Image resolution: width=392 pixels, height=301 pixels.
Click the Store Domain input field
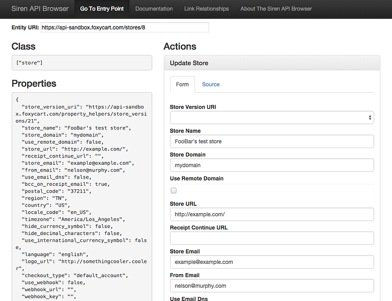coord(272,165)
